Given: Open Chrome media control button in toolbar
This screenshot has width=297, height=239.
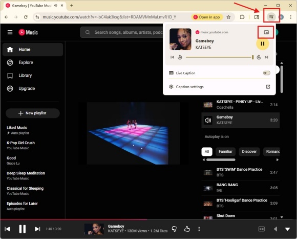Looking at the screenshot, I should point(271,17).
